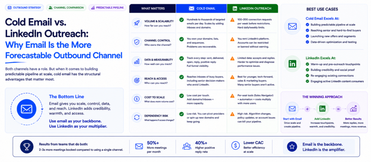Click the rocket icon for Volume & Scalability

point(137,23)
